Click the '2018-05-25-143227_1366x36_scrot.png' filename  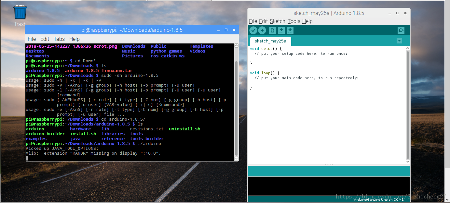(71, 46)
